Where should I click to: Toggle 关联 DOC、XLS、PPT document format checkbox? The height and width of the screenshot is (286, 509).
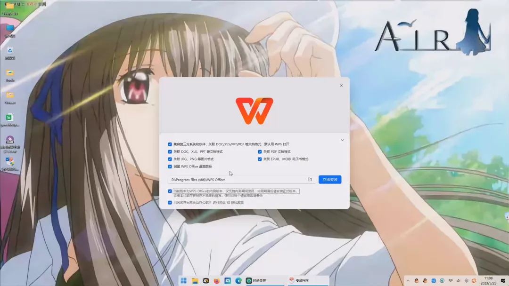click(x=170, y=151)
